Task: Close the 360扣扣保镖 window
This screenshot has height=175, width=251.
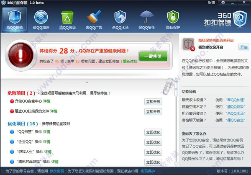Action: [244, 3]
